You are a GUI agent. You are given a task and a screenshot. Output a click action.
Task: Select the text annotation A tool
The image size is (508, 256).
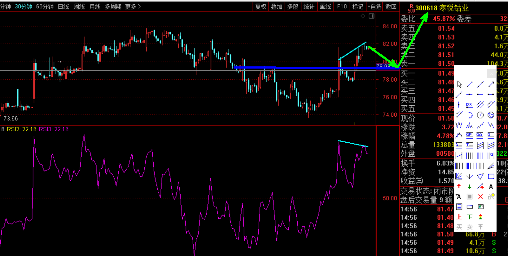(491, 187)
